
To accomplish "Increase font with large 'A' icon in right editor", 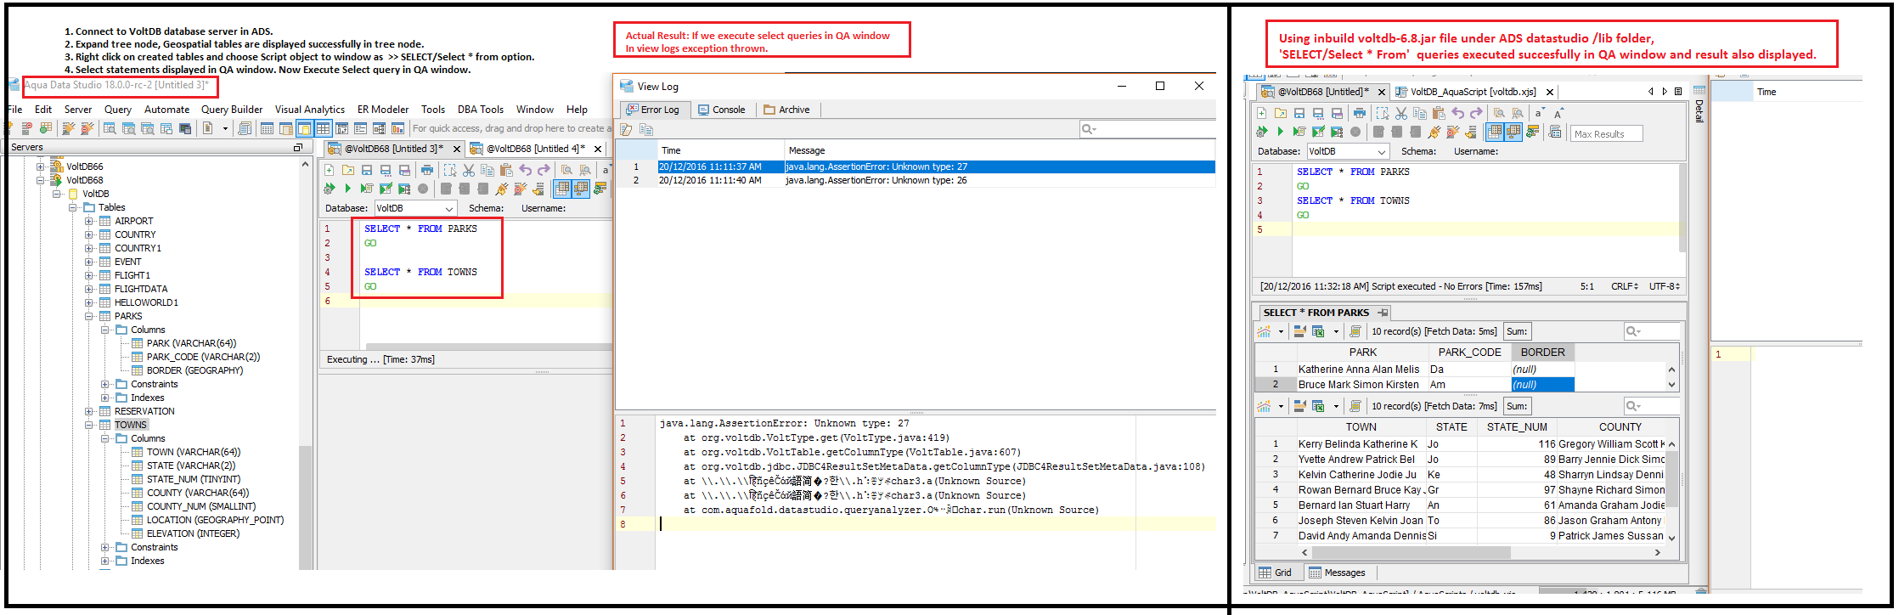I will pyautogui.click(x=1558, y=113).
